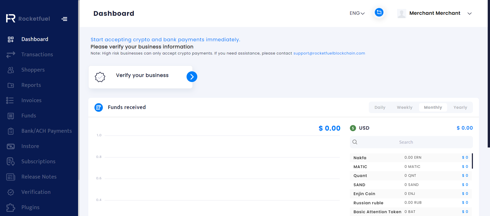
Task: Open Reports in the sidebar
Action: (x=31, y=85)
